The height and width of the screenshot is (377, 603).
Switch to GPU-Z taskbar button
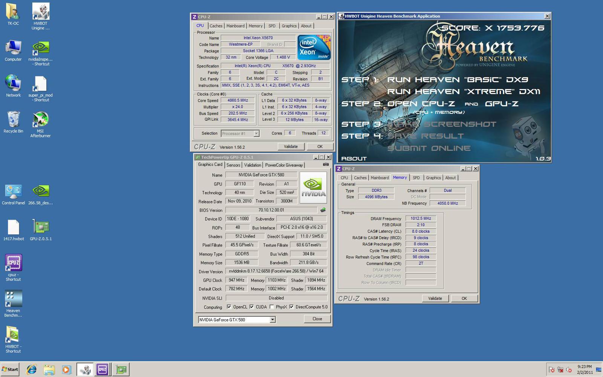(x=121, y=369)
